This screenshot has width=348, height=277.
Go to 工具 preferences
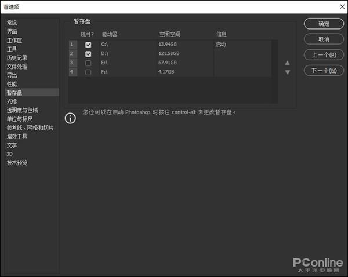click(12, 49)
